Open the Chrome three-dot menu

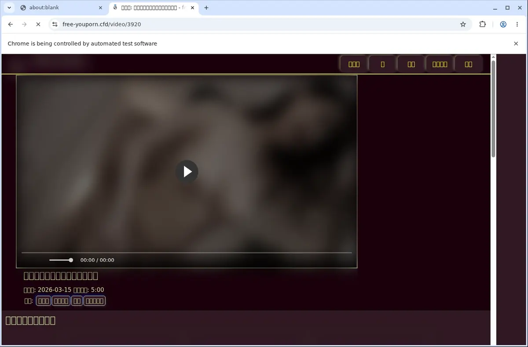(x=517, y=25)
